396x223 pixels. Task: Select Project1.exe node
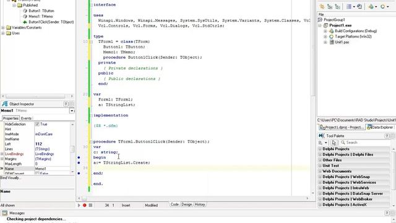340,25
